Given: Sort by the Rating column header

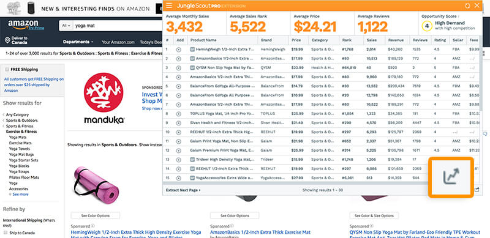Looking at the screenshot, I should click(x=440, y=40).
